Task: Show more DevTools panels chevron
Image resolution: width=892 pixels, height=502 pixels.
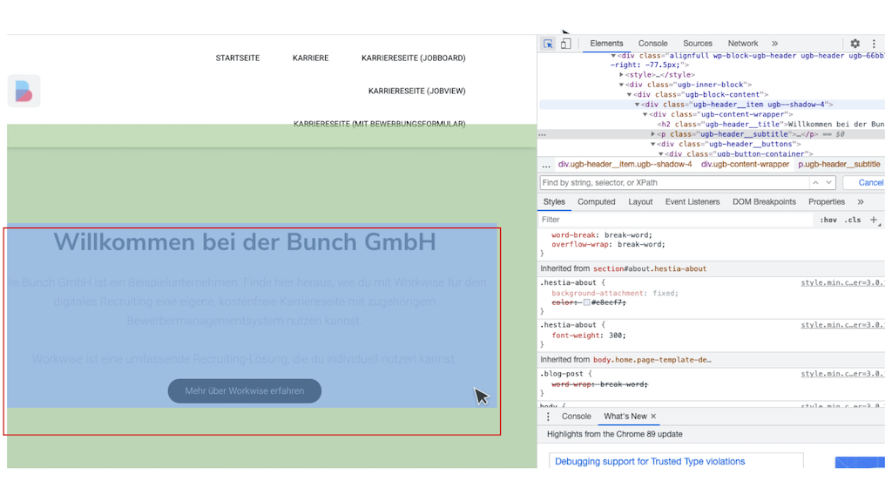Action: (774, 44)
